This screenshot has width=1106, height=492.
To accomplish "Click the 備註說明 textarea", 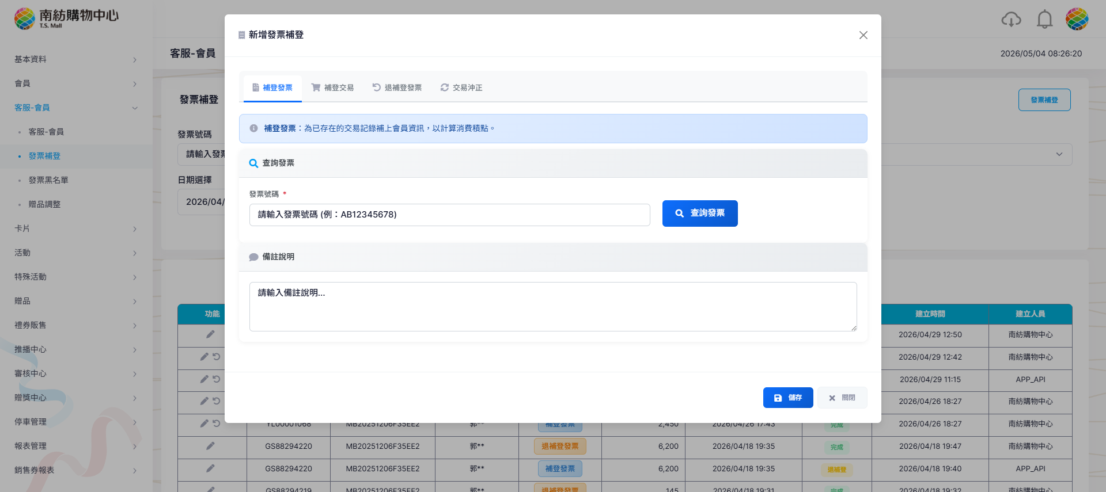I will [553, 307].
